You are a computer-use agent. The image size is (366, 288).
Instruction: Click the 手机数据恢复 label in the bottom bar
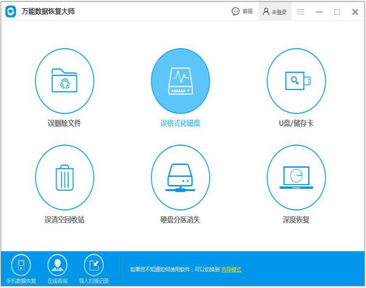[21, 281]
